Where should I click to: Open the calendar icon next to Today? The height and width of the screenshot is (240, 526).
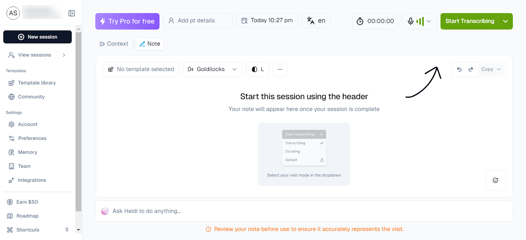244,20
